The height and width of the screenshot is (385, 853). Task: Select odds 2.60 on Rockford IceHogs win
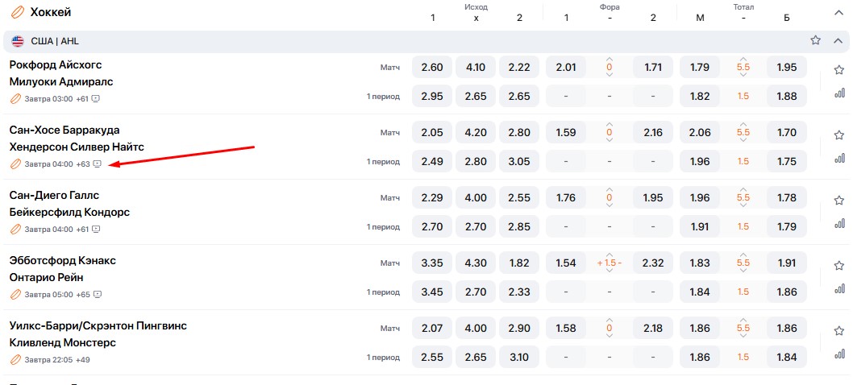pos(432,68)
